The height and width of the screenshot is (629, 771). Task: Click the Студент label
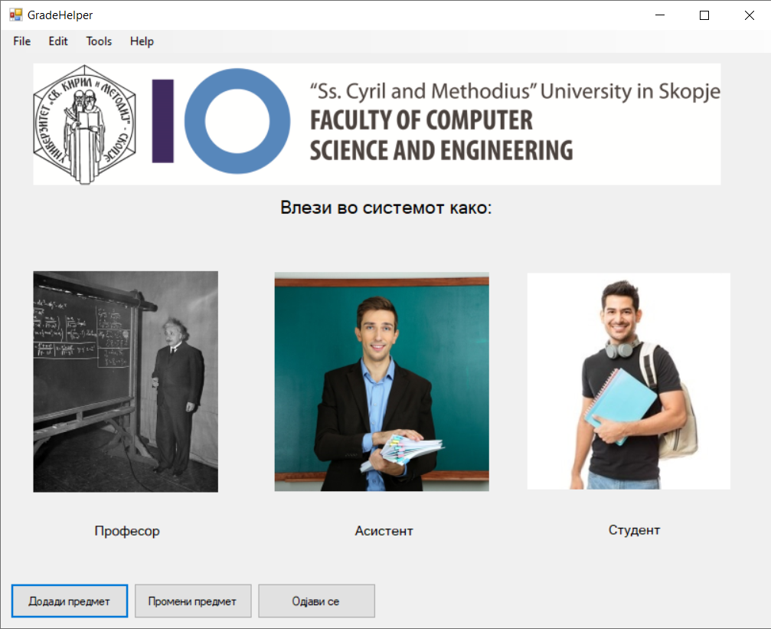(634, 530)
